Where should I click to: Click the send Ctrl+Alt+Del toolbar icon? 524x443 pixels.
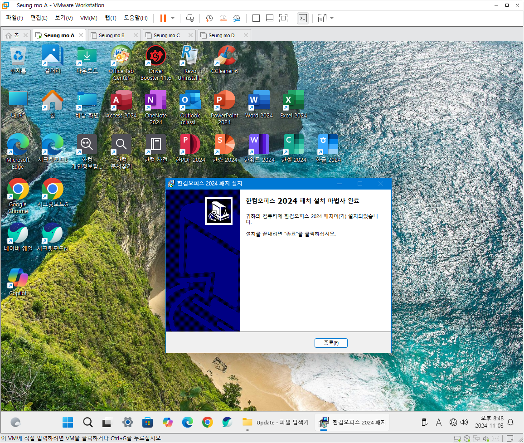[190, 18]
